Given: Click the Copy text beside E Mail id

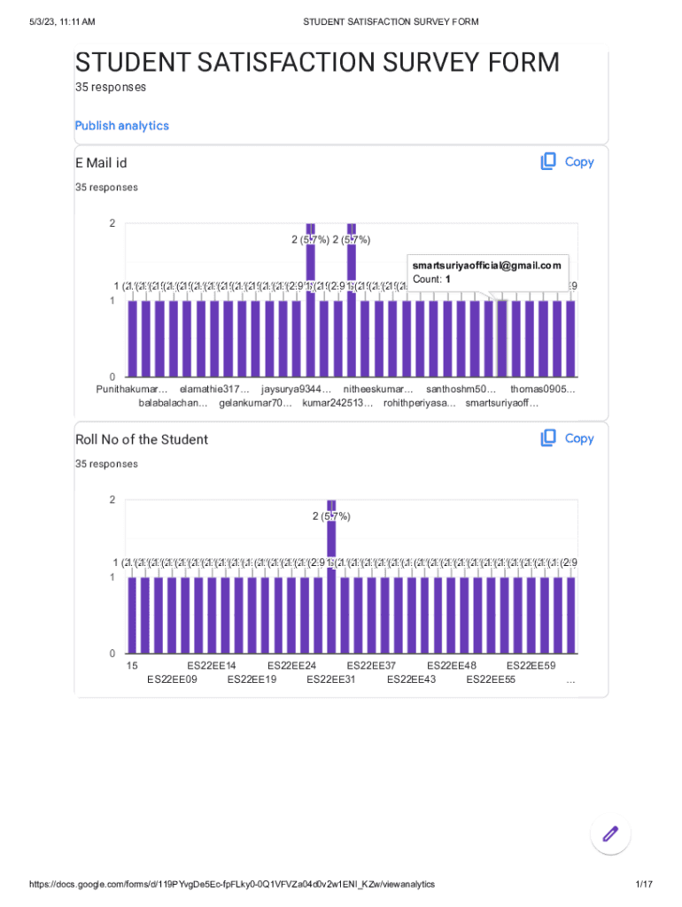Looking at the screenshot, I should point(579,162).
